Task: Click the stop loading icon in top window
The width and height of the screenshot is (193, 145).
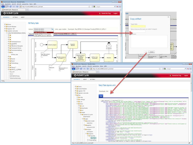Action: click(x=14, y=7)
